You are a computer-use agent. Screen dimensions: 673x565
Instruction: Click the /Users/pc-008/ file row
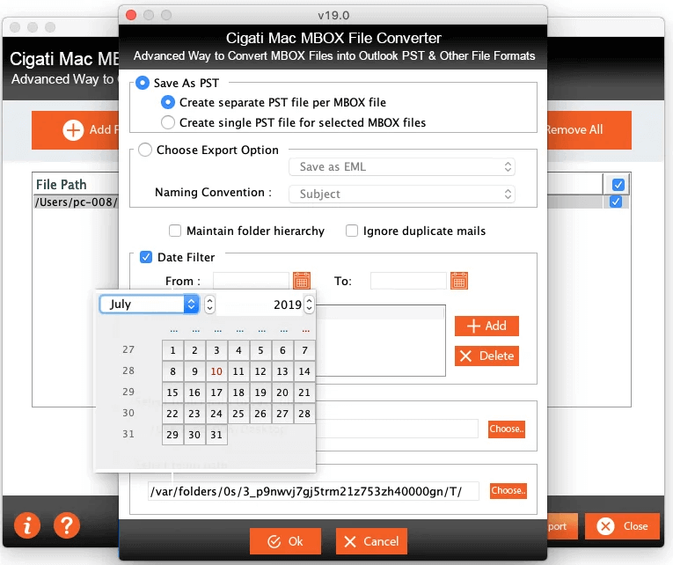tap(76, 202)
